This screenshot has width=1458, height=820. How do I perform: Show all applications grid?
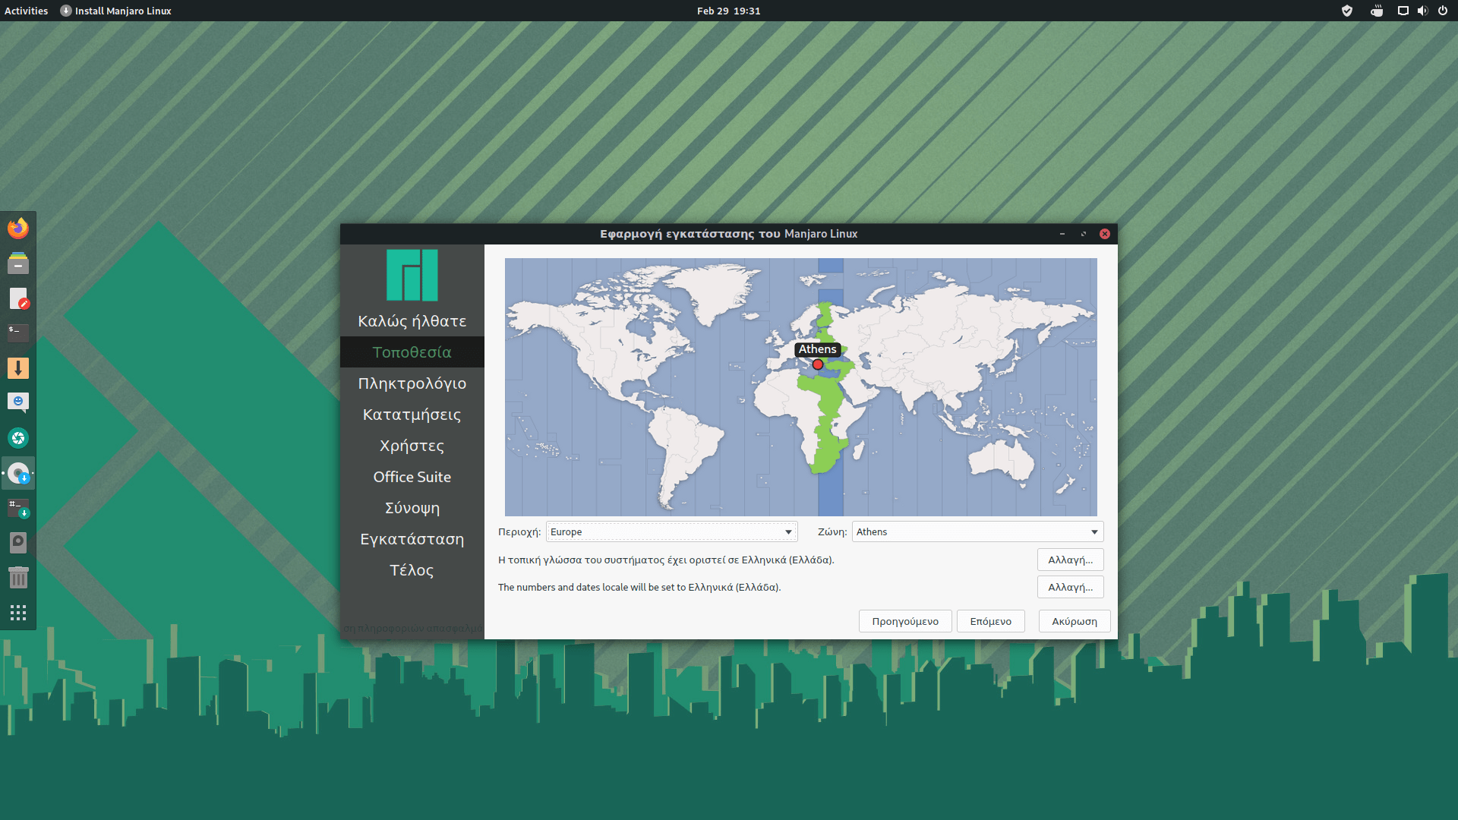click(18, 613)
